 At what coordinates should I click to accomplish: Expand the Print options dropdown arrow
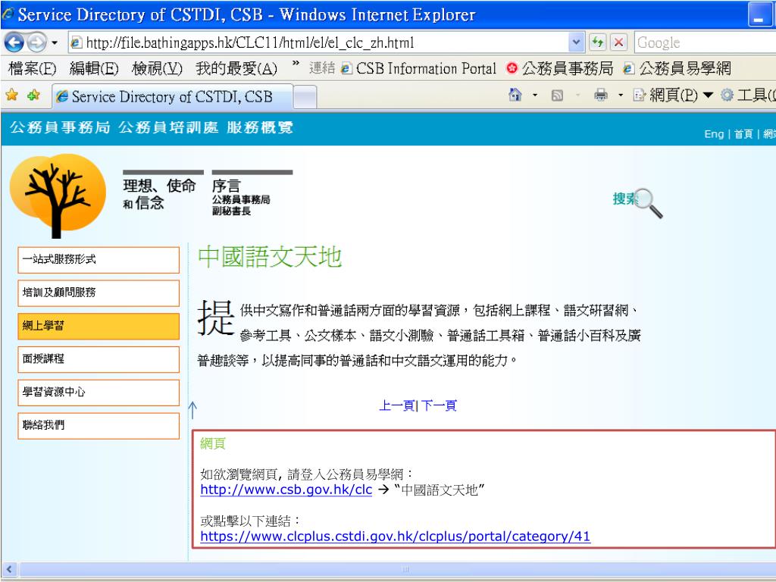tap(621, 95)
